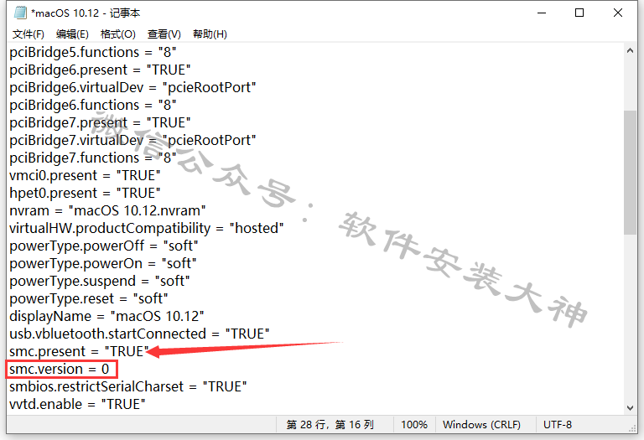644x440 pixels.
Task: Click the line pciBridge6.functions = "8"
Action: pos(93,106)
